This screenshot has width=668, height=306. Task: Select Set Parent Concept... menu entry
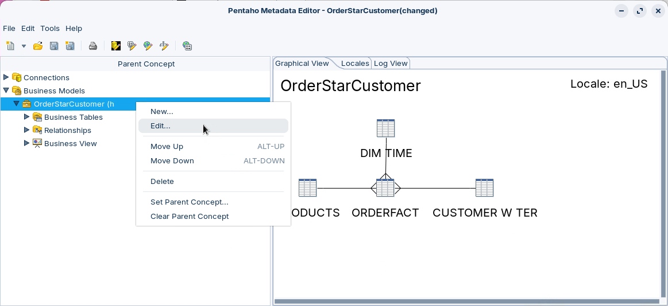click(x=189, y=202)
